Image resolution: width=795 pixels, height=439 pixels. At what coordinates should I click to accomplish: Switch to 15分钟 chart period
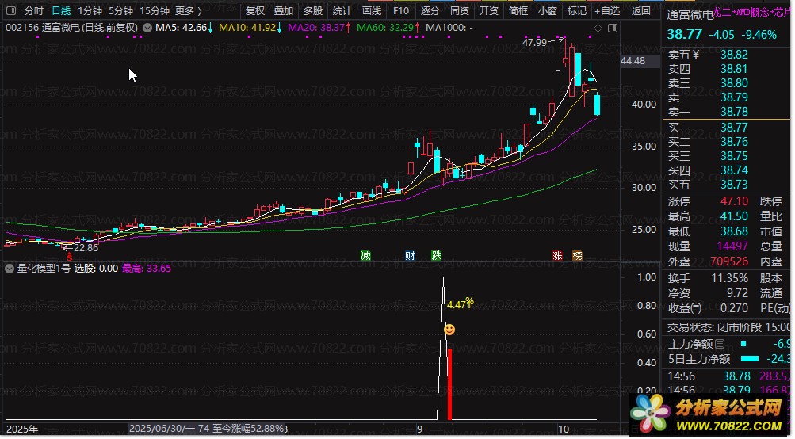tap(155, 10)
